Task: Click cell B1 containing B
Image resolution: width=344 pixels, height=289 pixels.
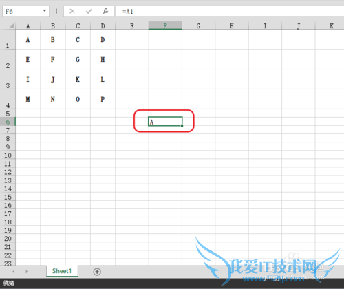Action: pyautogui.click(x=53, y=39)
